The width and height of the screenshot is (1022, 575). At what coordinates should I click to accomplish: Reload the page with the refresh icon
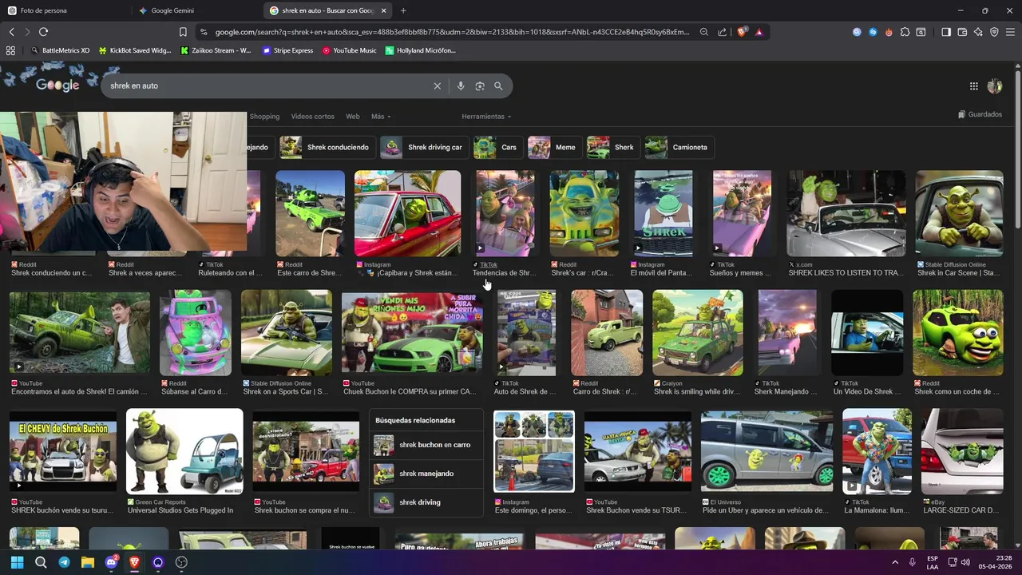point(43,32)
